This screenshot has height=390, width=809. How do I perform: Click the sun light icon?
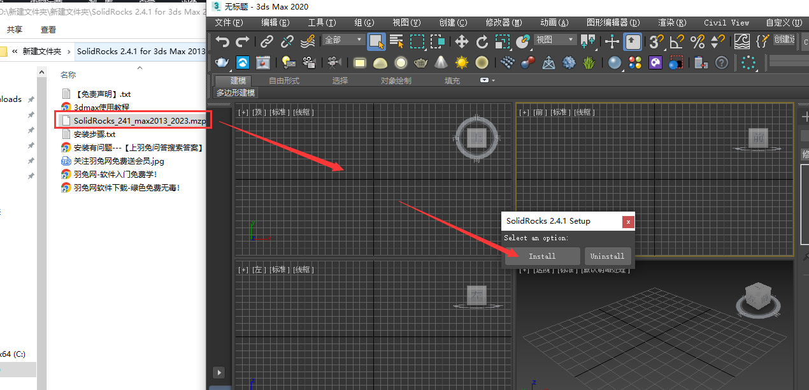(462, 62)
